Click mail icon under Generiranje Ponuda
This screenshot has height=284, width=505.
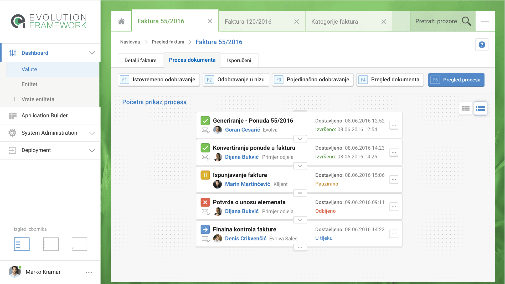click(x=205, y=130)
